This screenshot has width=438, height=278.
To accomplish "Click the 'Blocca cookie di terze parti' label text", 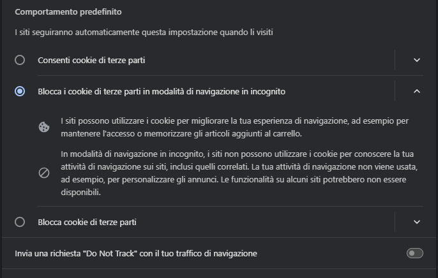I will click(87, 223).
